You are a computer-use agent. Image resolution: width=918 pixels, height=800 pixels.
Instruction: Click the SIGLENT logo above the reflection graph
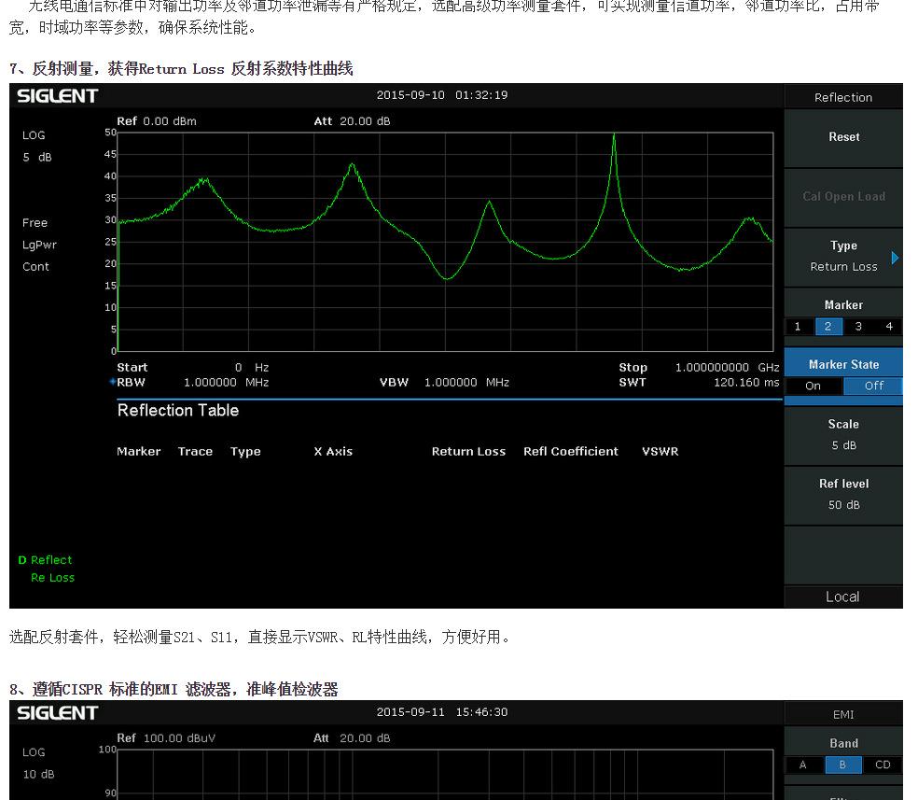(57, 95)
